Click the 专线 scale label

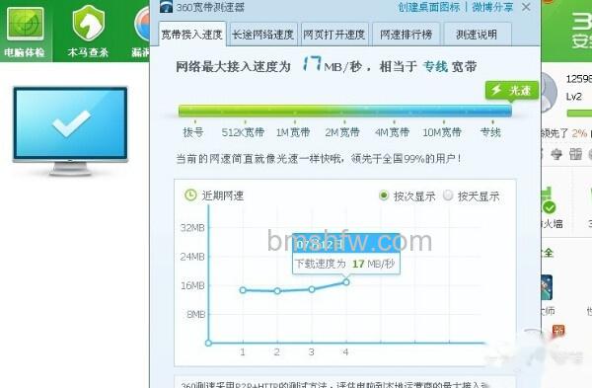tap(490, 132)
